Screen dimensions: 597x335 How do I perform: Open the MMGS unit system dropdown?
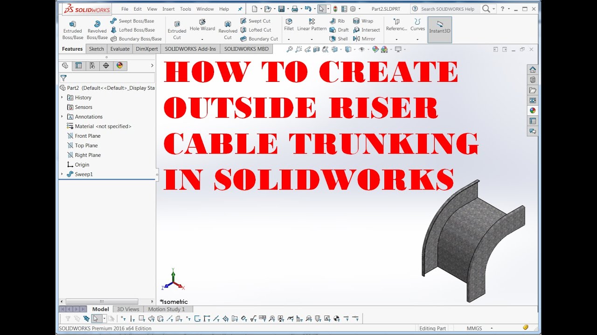click(492, 328)
